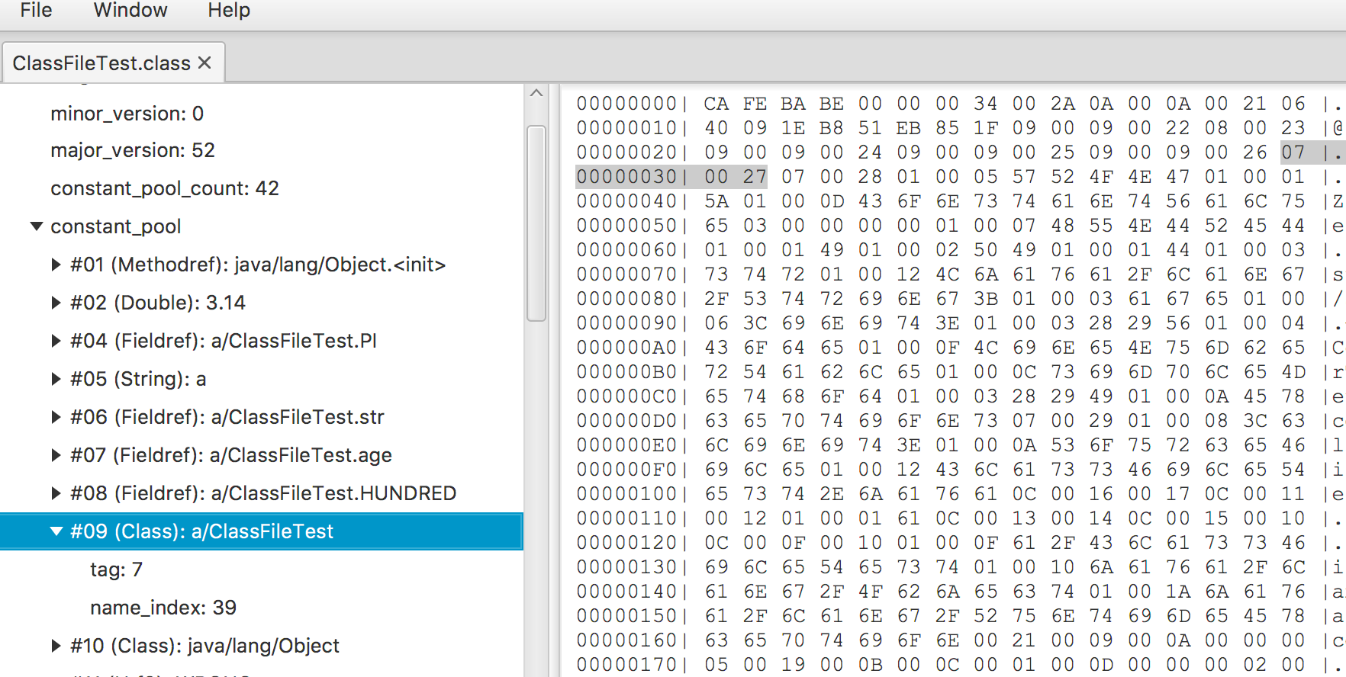Click hex offset 000000A0 label
Image resolution: width=1346 pixels, height=677 pixels.
pos(626,348)
